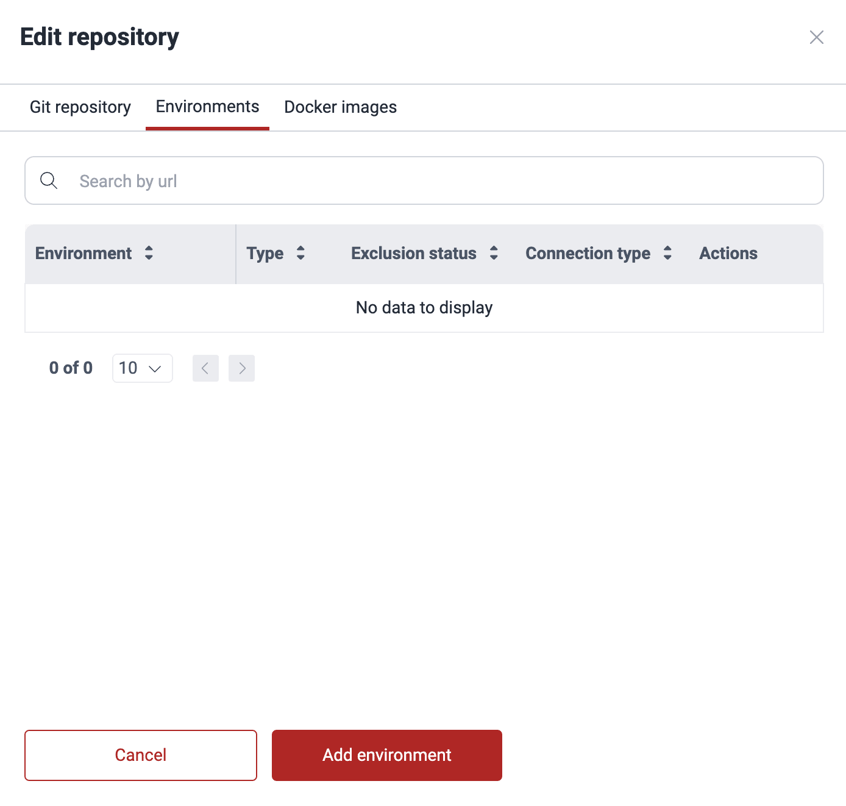Switch to the Git repository tab
The image size is (846, 806).
click(80, 107)
